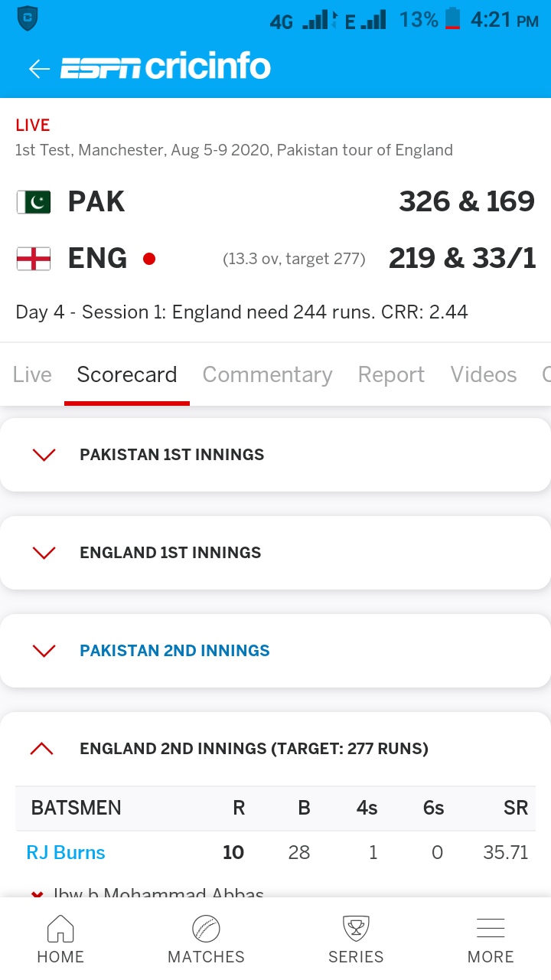Tap the battery status icon
Screen dimensions: 551x980
pos(453,18)
